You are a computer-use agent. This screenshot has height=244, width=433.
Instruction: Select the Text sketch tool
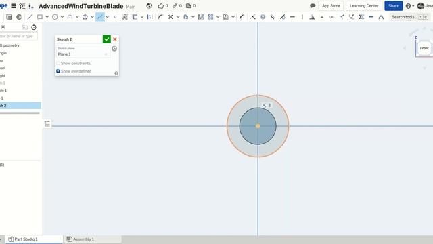click(x=124, y=17)
